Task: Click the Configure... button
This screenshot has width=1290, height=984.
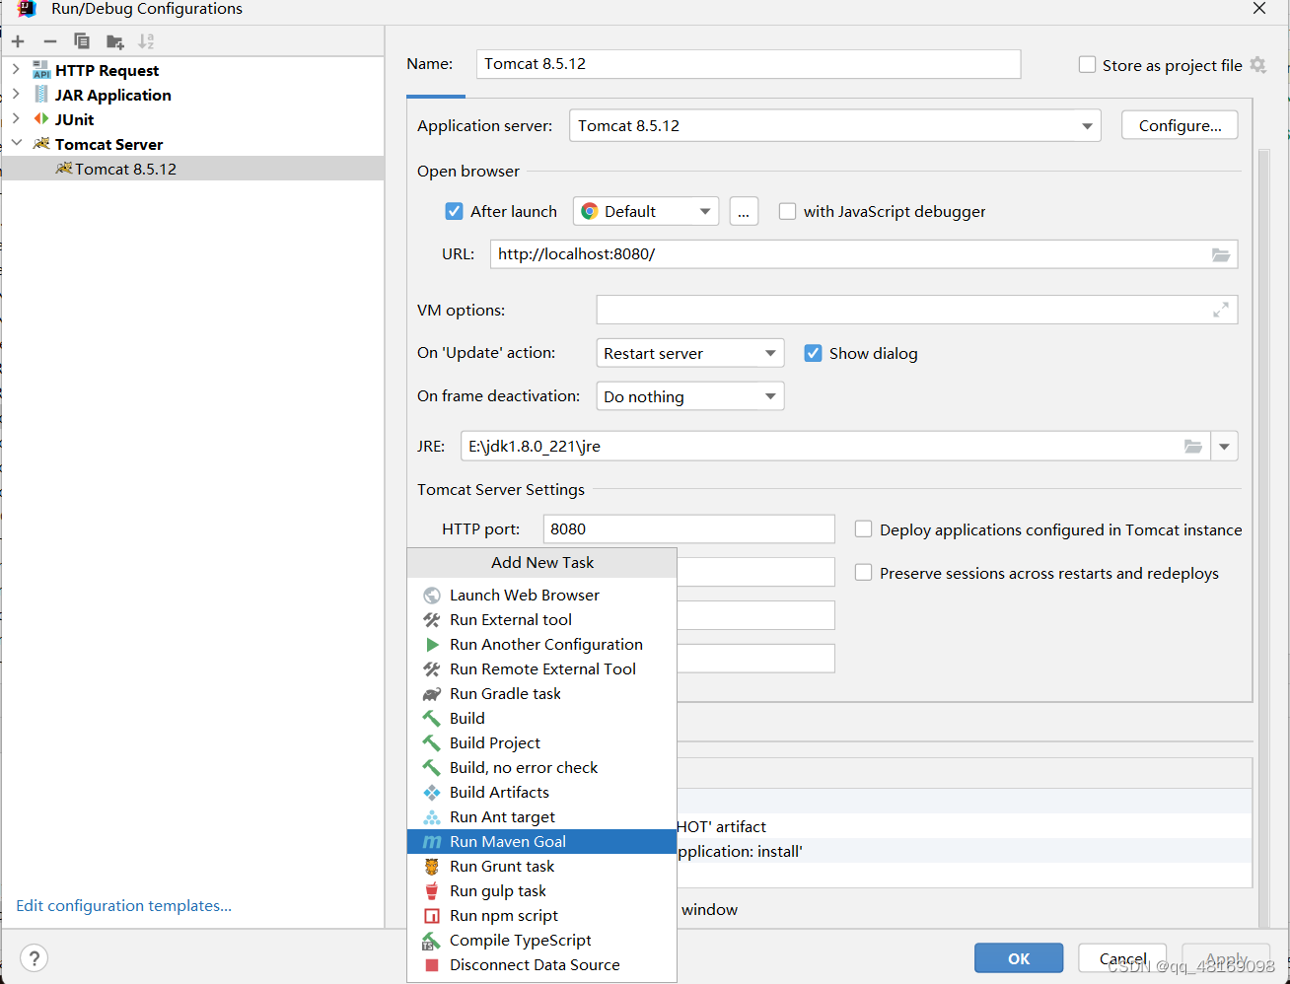Action: [1180, 126]
